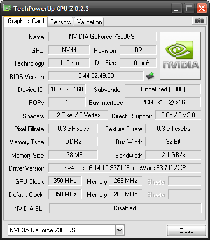This screenshot has width=210, height=240.
Task: Open the graphics card selector dropdown arrow
Action: (x=120, y=230)
